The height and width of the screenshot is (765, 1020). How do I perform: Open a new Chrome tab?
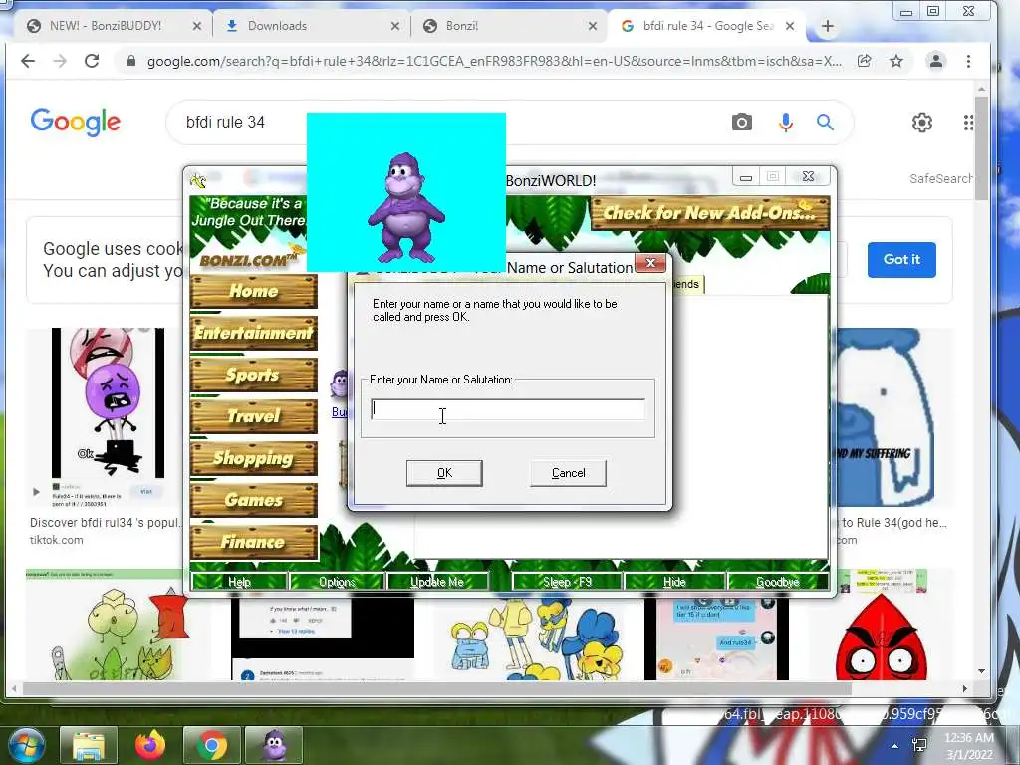tap(828, 26)
